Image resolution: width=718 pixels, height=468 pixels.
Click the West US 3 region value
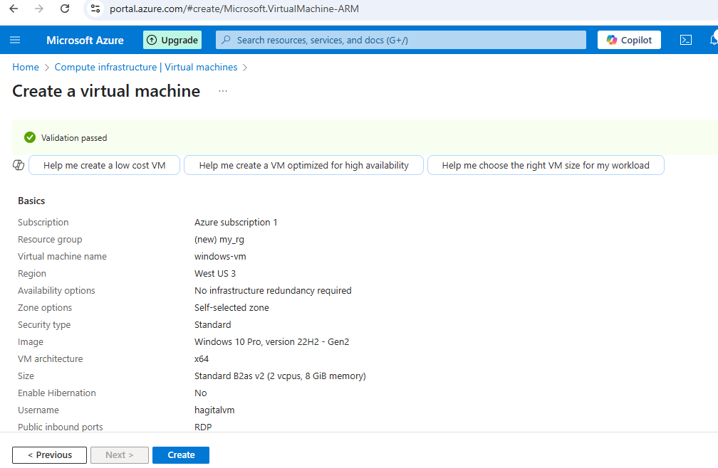215,274
